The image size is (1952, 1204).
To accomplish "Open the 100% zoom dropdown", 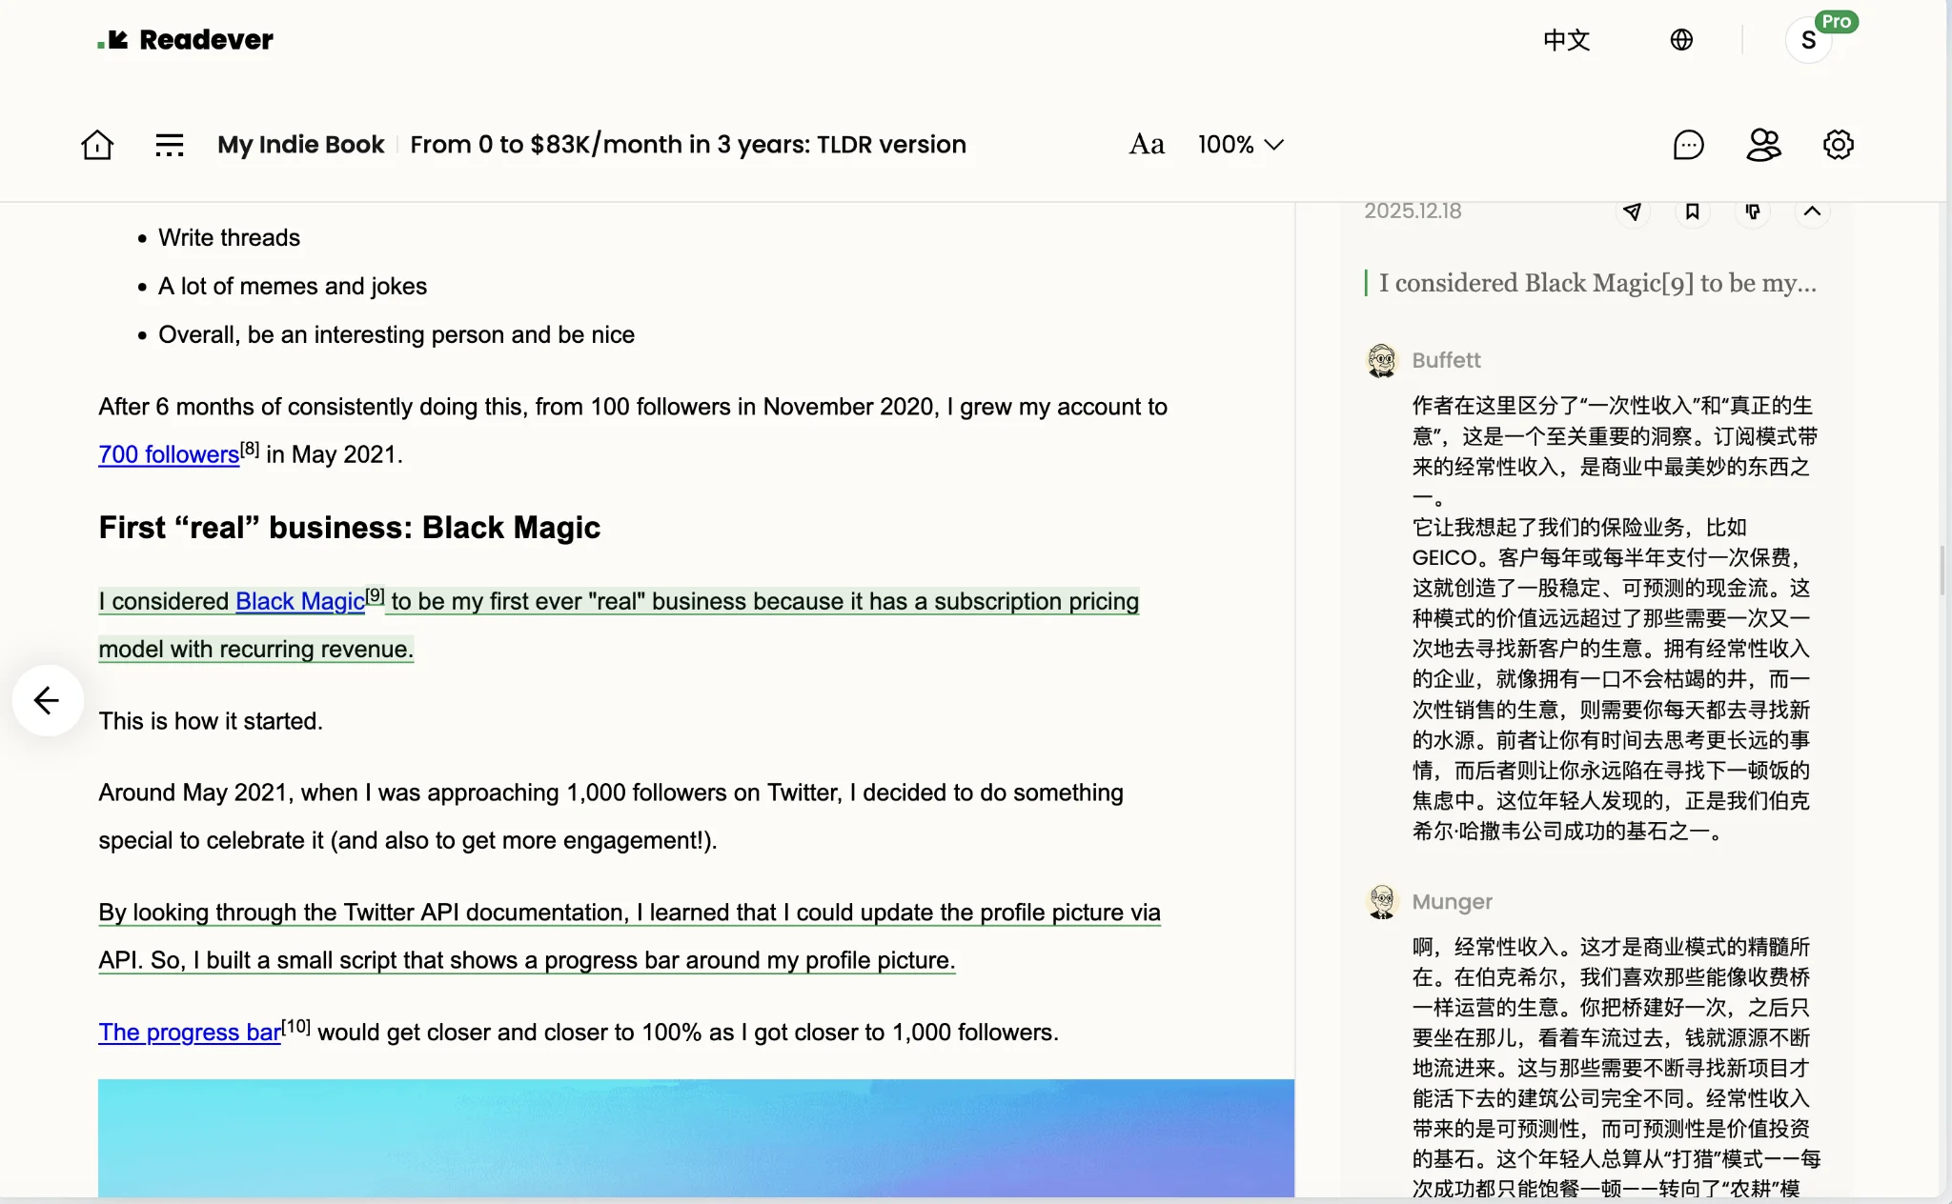I will point(1240,145).
